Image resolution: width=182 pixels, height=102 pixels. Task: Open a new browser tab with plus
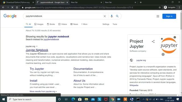point(141,2)
